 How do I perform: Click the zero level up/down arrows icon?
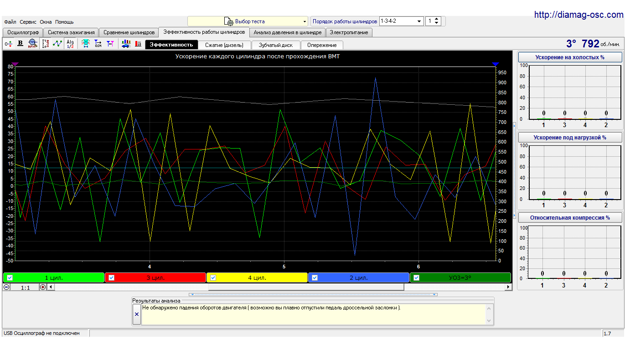pos(8,44)
